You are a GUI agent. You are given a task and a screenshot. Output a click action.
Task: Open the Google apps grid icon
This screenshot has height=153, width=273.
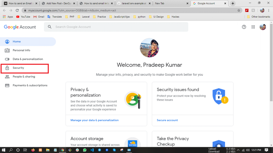tap(253, 27)
